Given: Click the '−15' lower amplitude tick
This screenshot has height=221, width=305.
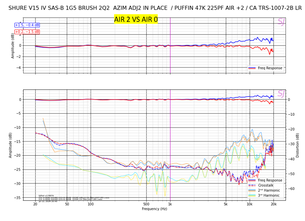Looking at the screenshot, I should click(x=17, y=142).
